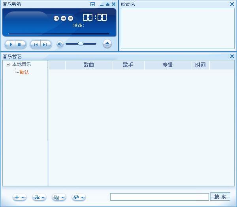
Task: Open files with the eject button
Action: pos(107,44)
